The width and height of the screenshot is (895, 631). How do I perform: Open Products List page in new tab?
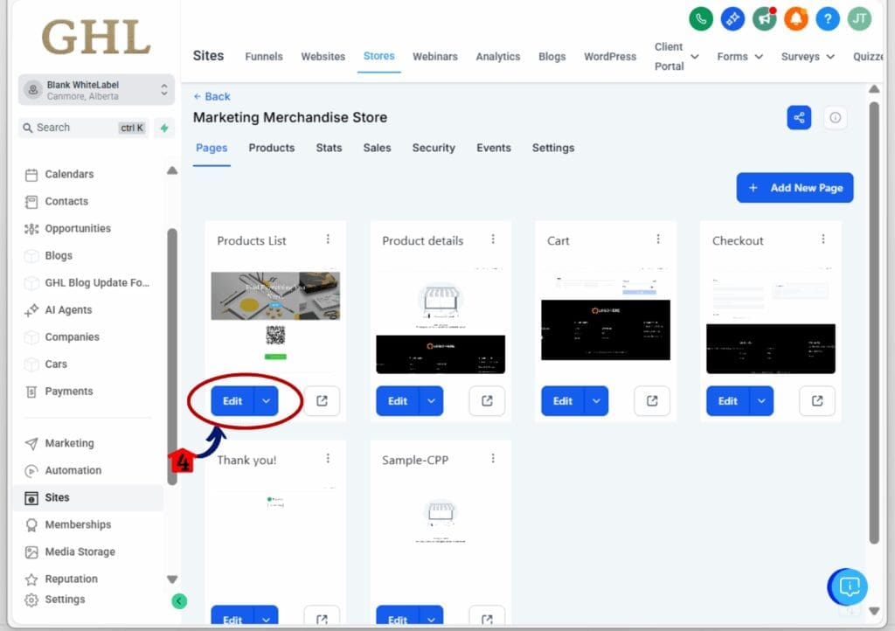coord(322,401)
